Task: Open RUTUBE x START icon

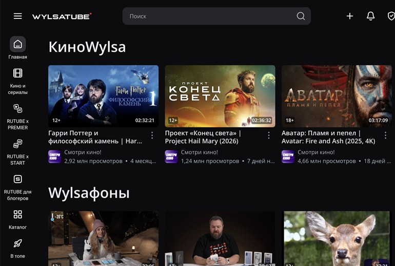Action: pos(17,144)
